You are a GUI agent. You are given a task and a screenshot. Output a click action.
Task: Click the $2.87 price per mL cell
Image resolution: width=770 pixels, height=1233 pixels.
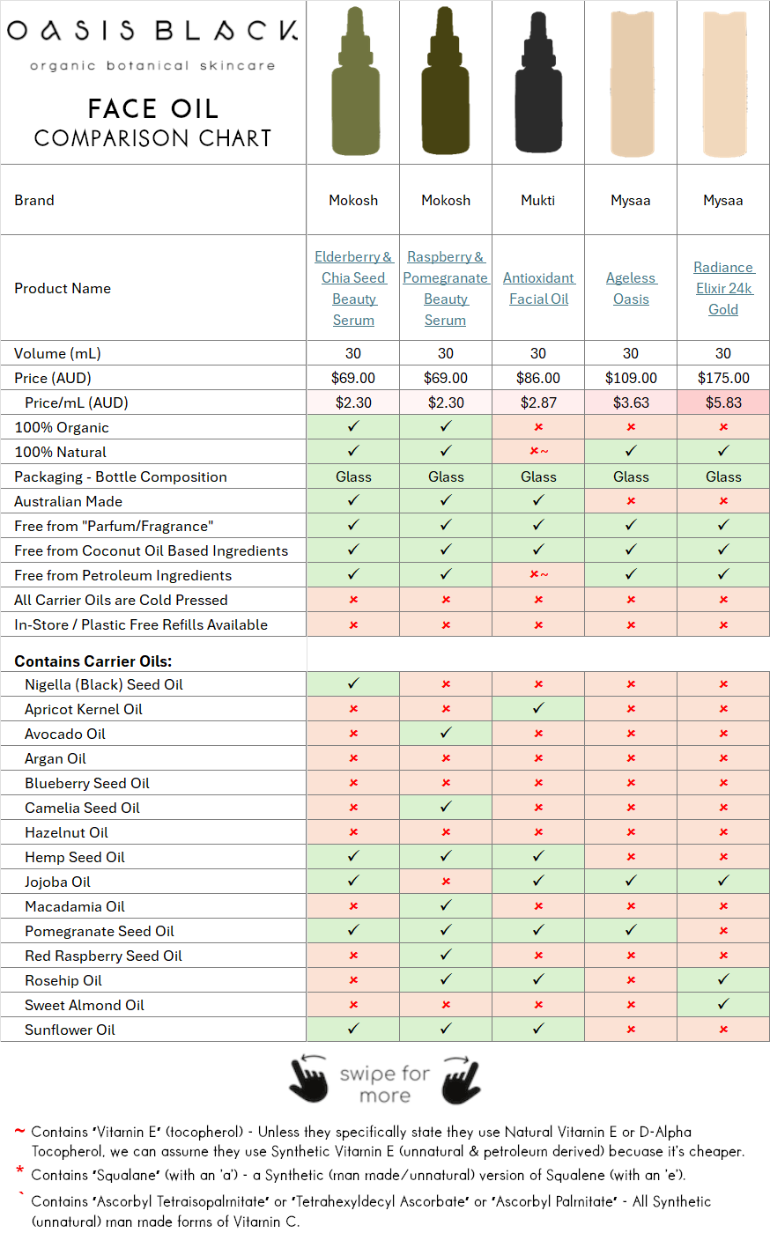pos(538,402)
